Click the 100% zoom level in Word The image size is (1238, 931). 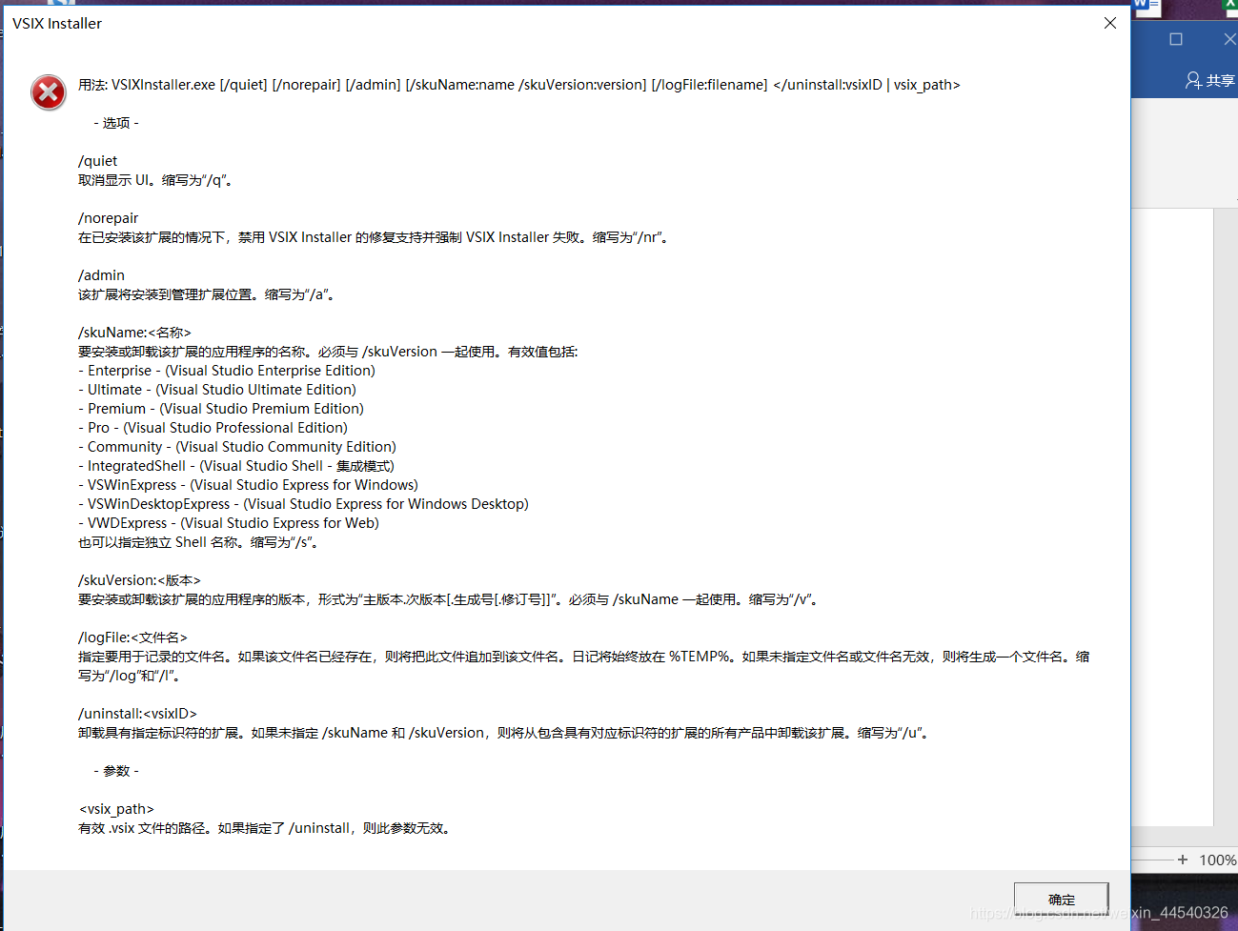[1217, 860]
